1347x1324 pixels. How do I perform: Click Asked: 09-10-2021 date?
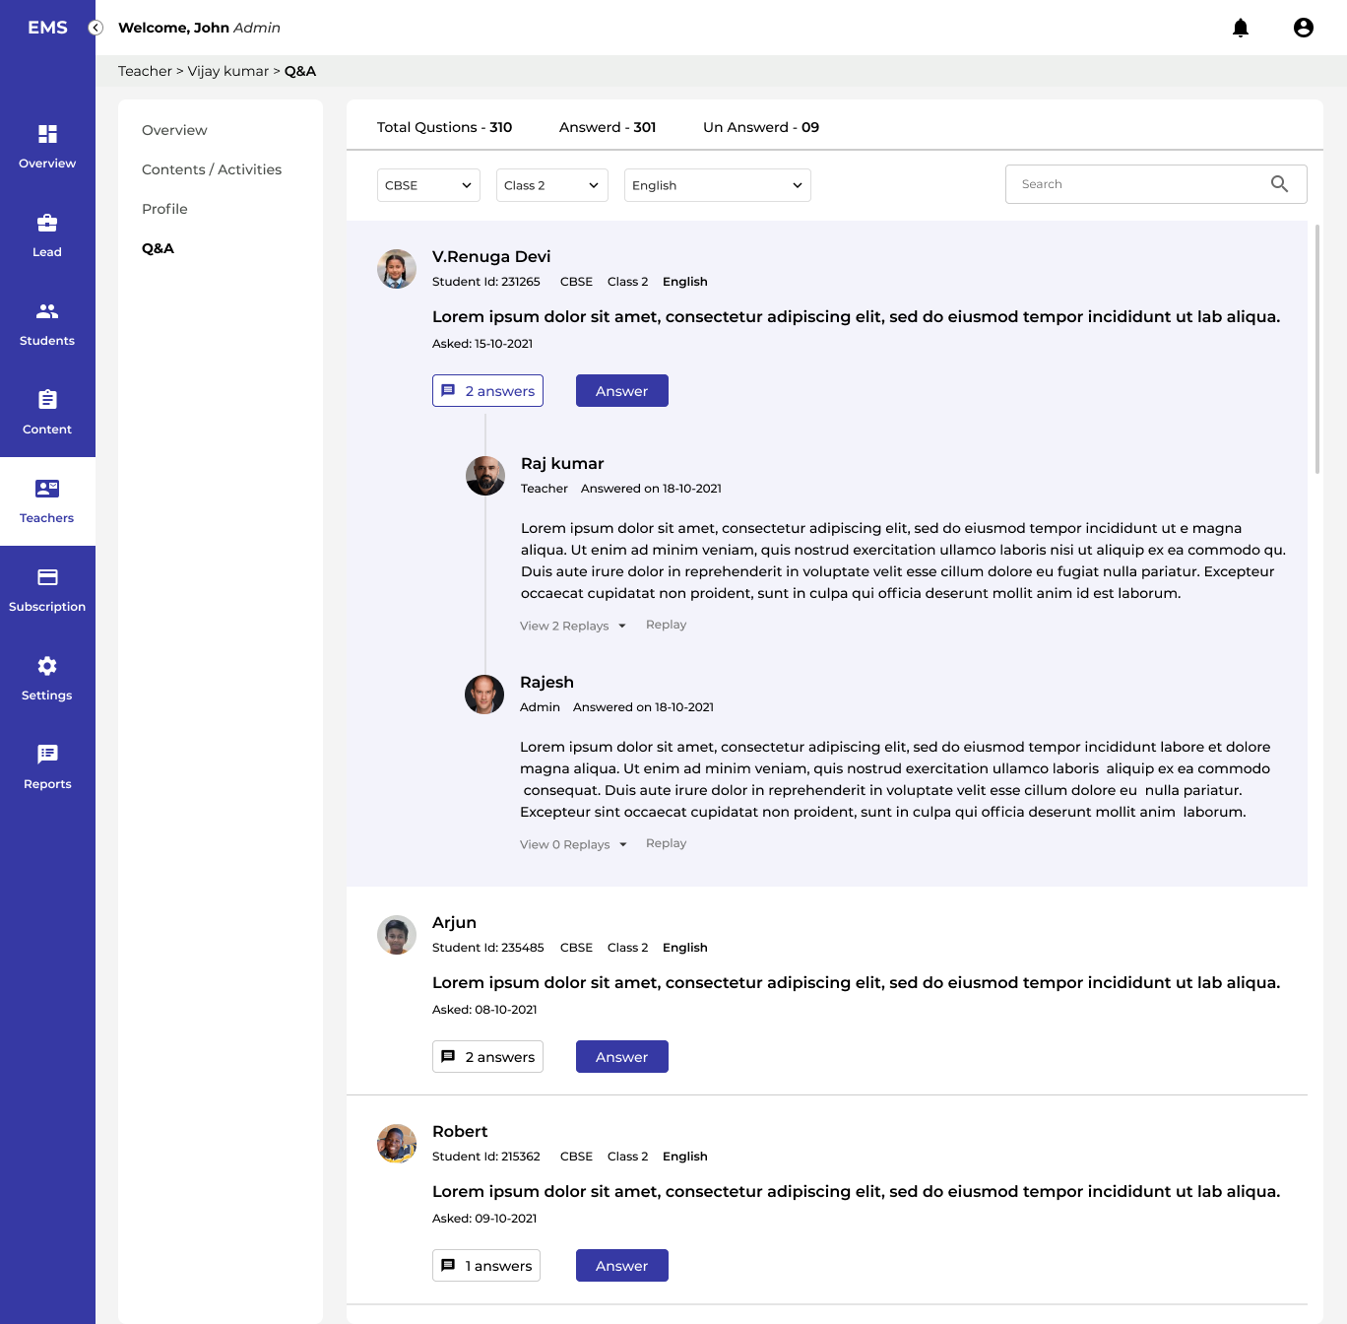click(484, 1219)
